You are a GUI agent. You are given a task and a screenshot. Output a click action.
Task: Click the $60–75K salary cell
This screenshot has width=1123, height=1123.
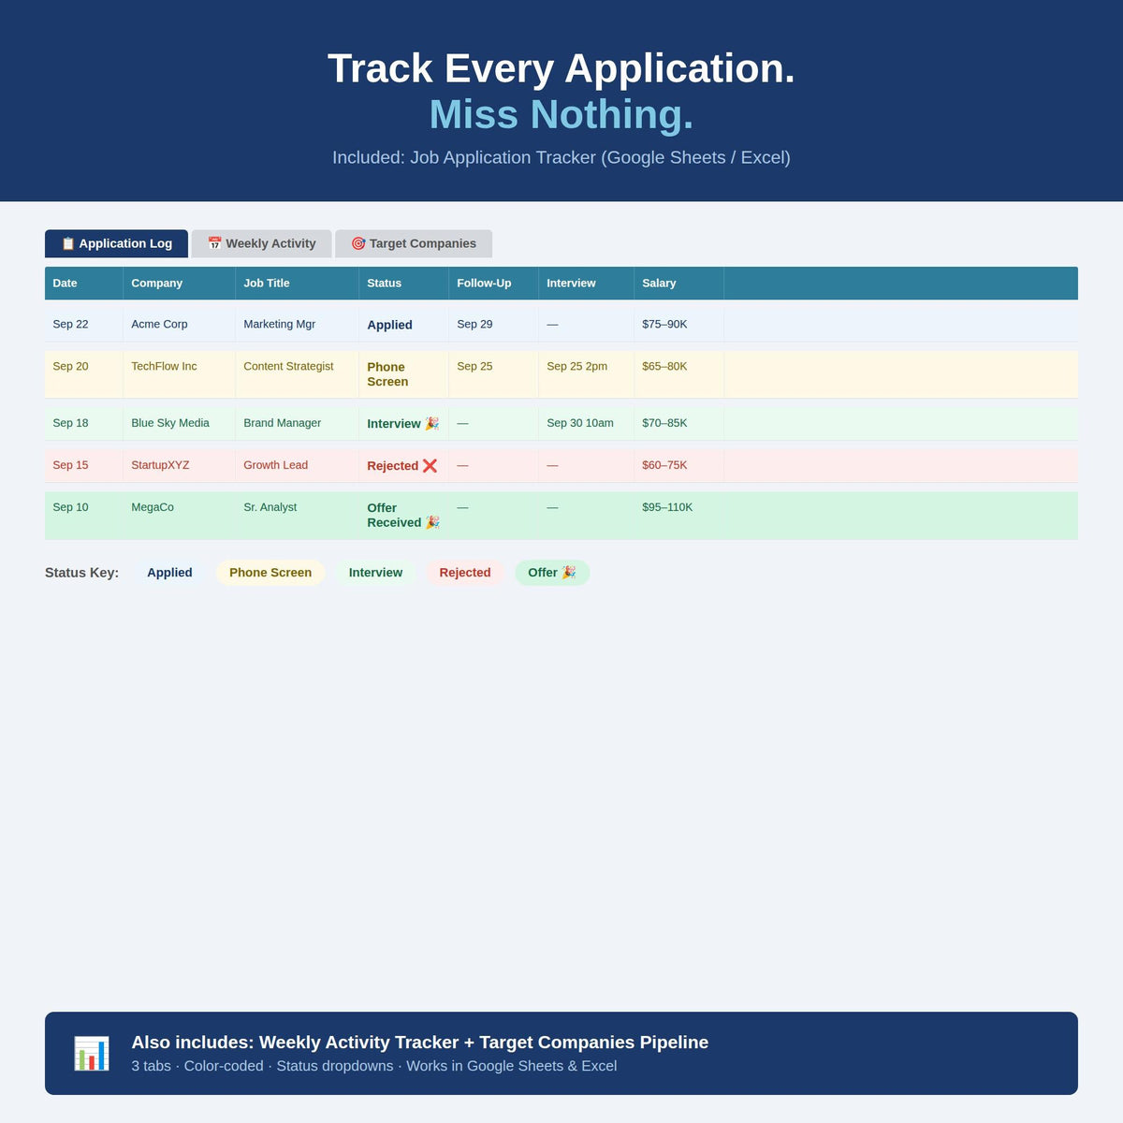(x=679, y=465)
